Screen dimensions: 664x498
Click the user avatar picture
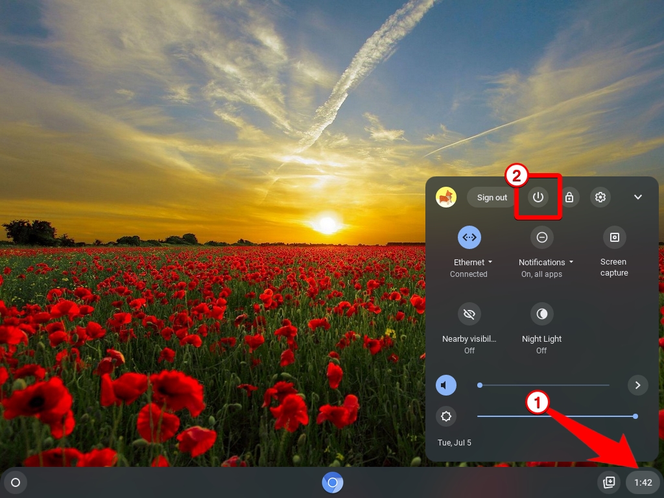[446, 197]
